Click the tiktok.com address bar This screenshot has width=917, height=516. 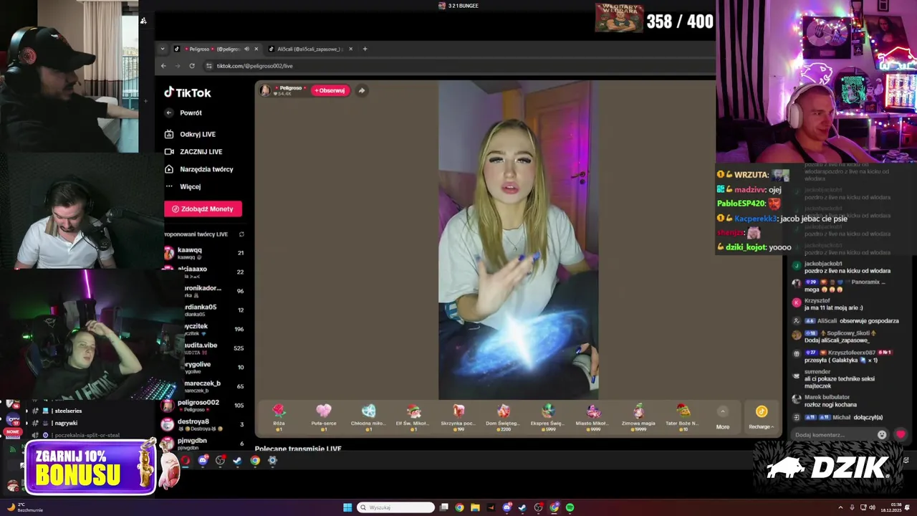(x=458, y=66)
